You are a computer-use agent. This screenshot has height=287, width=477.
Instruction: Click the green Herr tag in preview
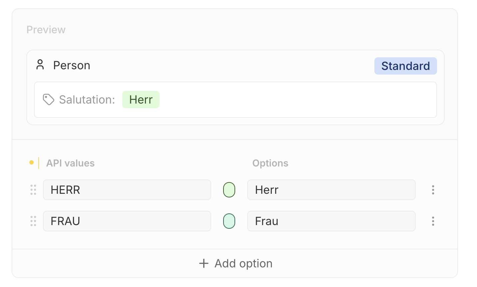(141, 100)
